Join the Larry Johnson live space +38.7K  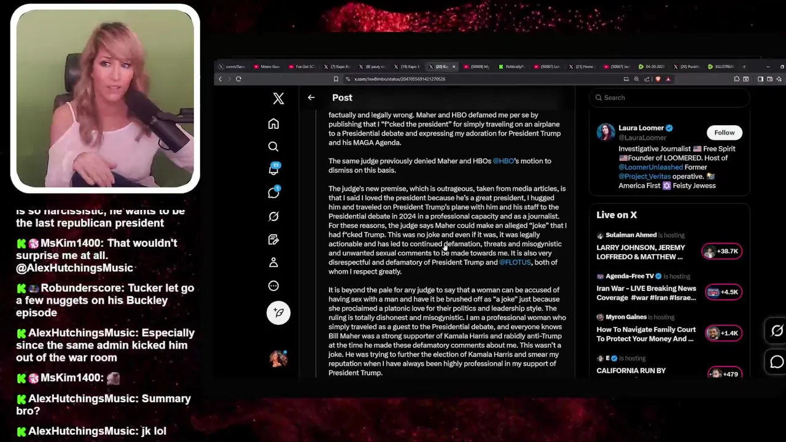pyautogui.click(x=722, y=251)
